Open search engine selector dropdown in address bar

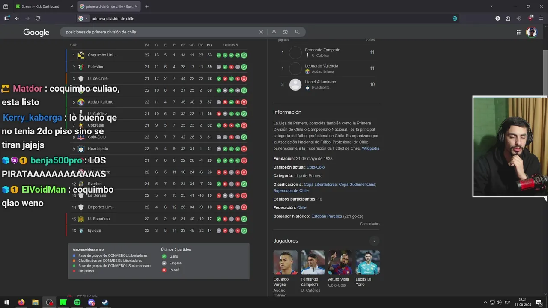point(83,18)
